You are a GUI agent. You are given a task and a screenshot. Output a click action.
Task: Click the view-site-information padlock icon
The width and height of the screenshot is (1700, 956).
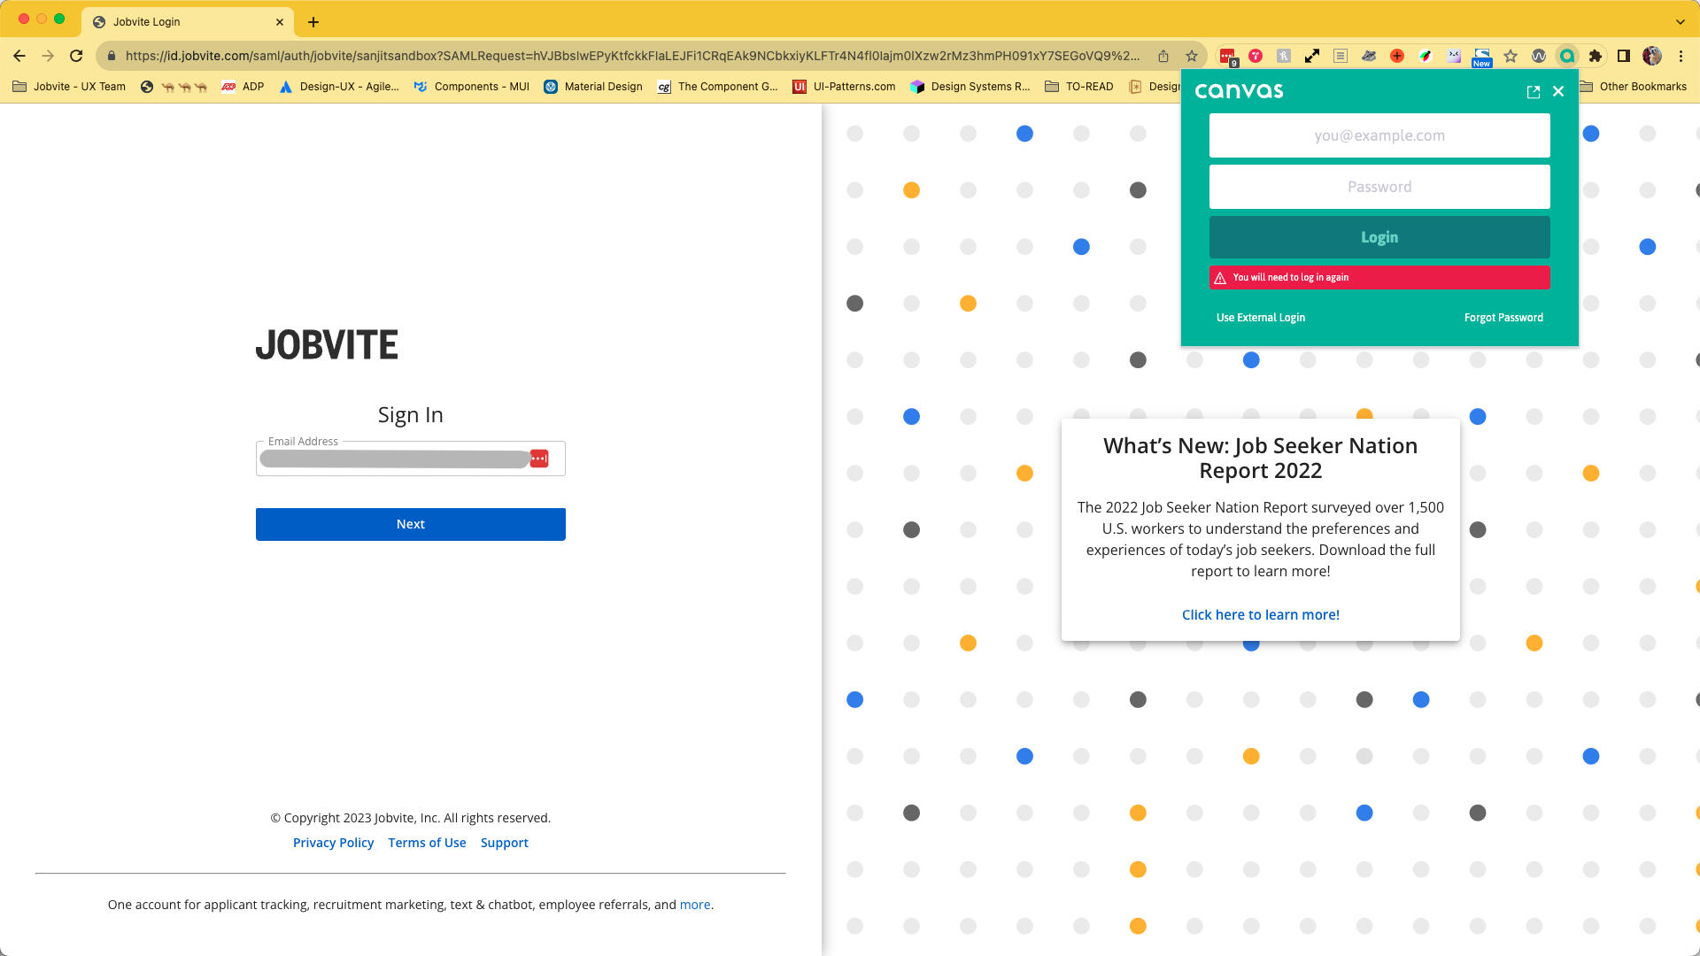(x=112, y=56)
